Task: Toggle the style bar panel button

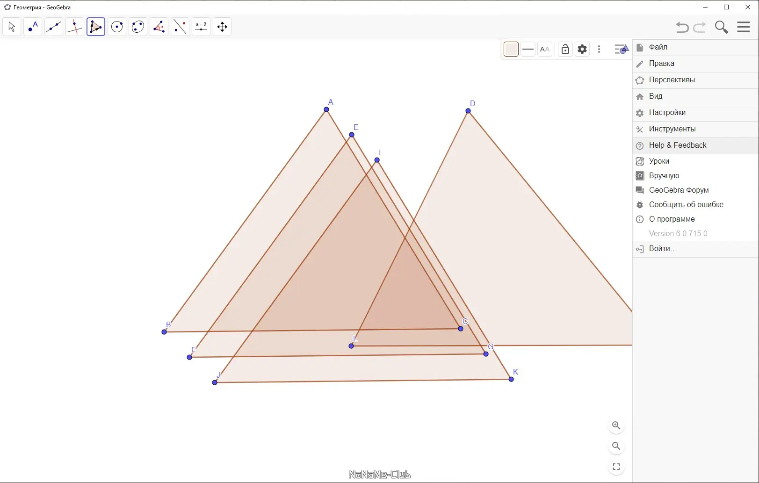Action: [x=621, y=49]
